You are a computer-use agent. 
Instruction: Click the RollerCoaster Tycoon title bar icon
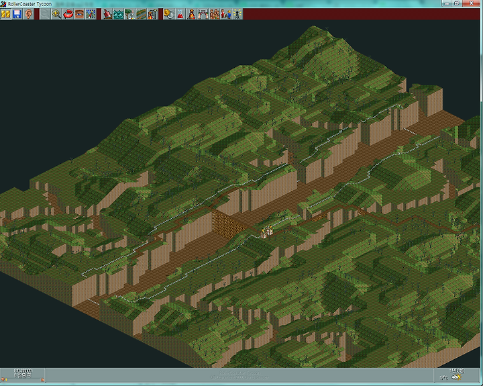(x=3, y=4)
